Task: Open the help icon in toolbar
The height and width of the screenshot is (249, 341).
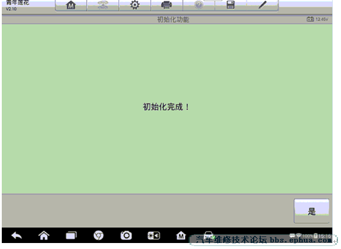Action: click(199, 5)
